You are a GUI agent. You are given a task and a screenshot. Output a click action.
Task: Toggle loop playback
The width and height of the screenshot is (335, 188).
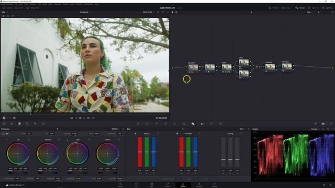pyautogui.click(x=94, y=118)
